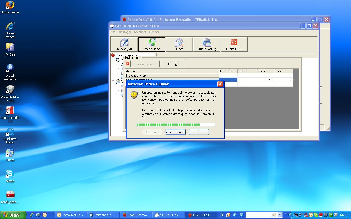Click the orange X icon beside the IT indicator
Viewport: 351px width, 219px height.
(x=228, y=215)
